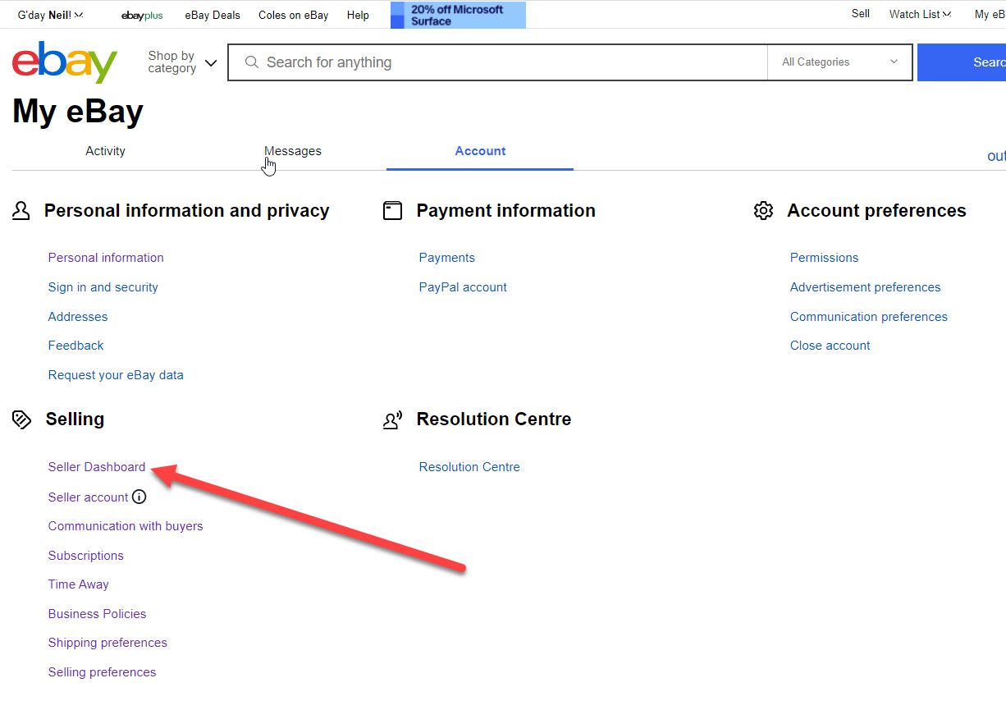Image resolution: width=1006 pixels, height=701 pixels.
Task: Open the Subscriptions link
Action: (86, 556)
